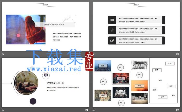The width and height of the screenshot is (182, 112).
Task: Click the zebra photo on slide 22
Action: pos(140,65)
